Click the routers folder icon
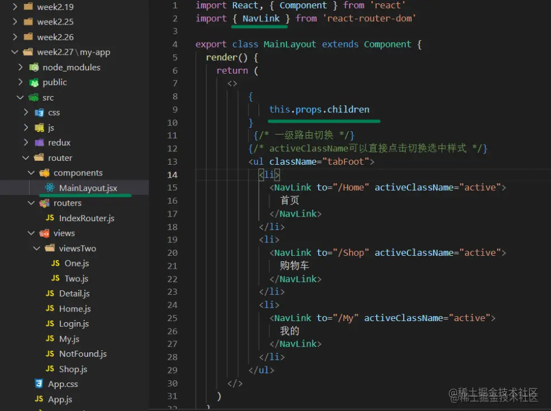 tap(45, 203)
